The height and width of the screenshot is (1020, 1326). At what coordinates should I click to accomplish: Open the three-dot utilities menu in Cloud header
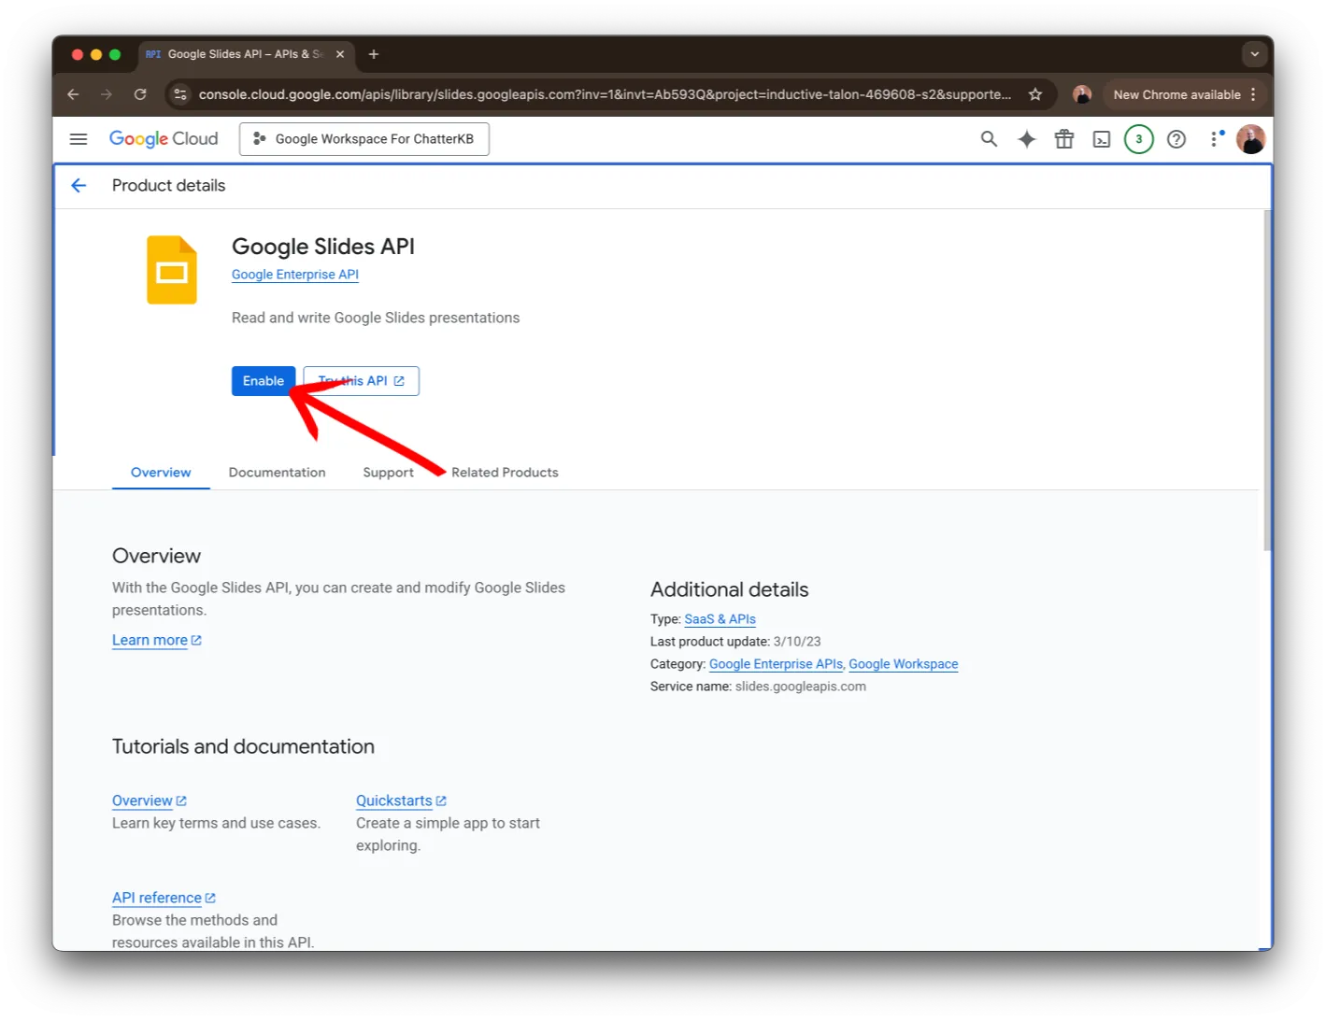(1214, 139)
